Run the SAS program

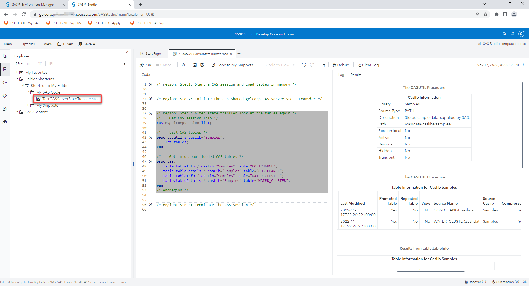click(x=145, y=65)
